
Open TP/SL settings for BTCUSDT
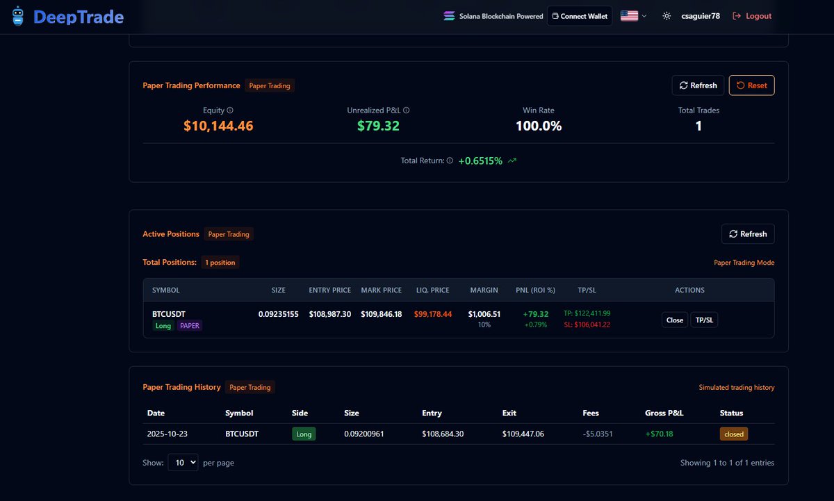(704, 320)
